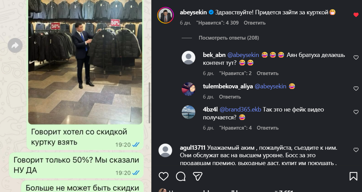The width and height of the screenshot is (362, 192).
Task: Open bek_abn profile avatar
Action: coord(188,58)
